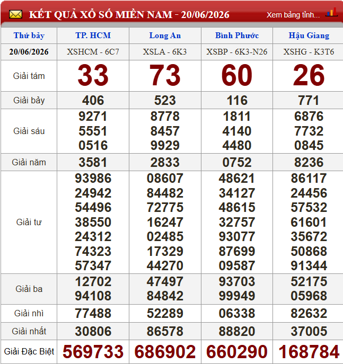
Task: Click the 'Giải tám' row label
Action: (29, 76)
